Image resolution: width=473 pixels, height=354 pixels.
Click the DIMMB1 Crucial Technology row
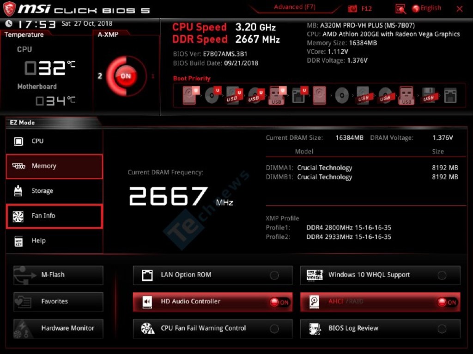[x=362, y=177]
